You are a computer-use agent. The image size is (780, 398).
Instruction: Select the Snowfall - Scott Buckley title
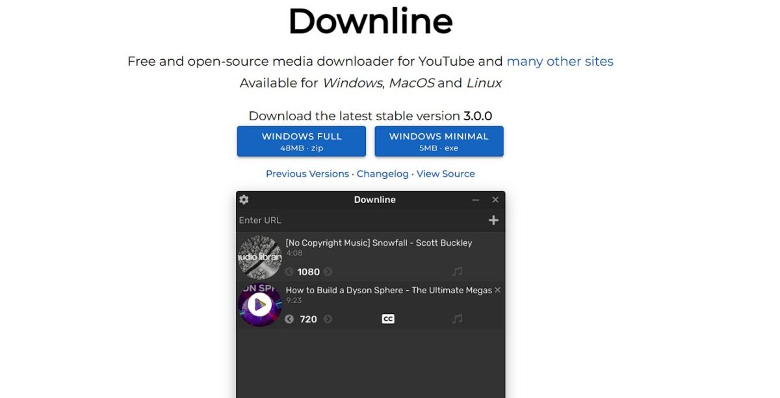(379, 243)
